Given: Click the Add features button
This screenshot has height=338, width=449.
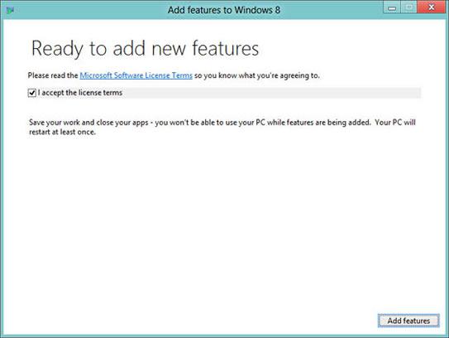Looking at the screenshot, I should click(x=408, y=321).
